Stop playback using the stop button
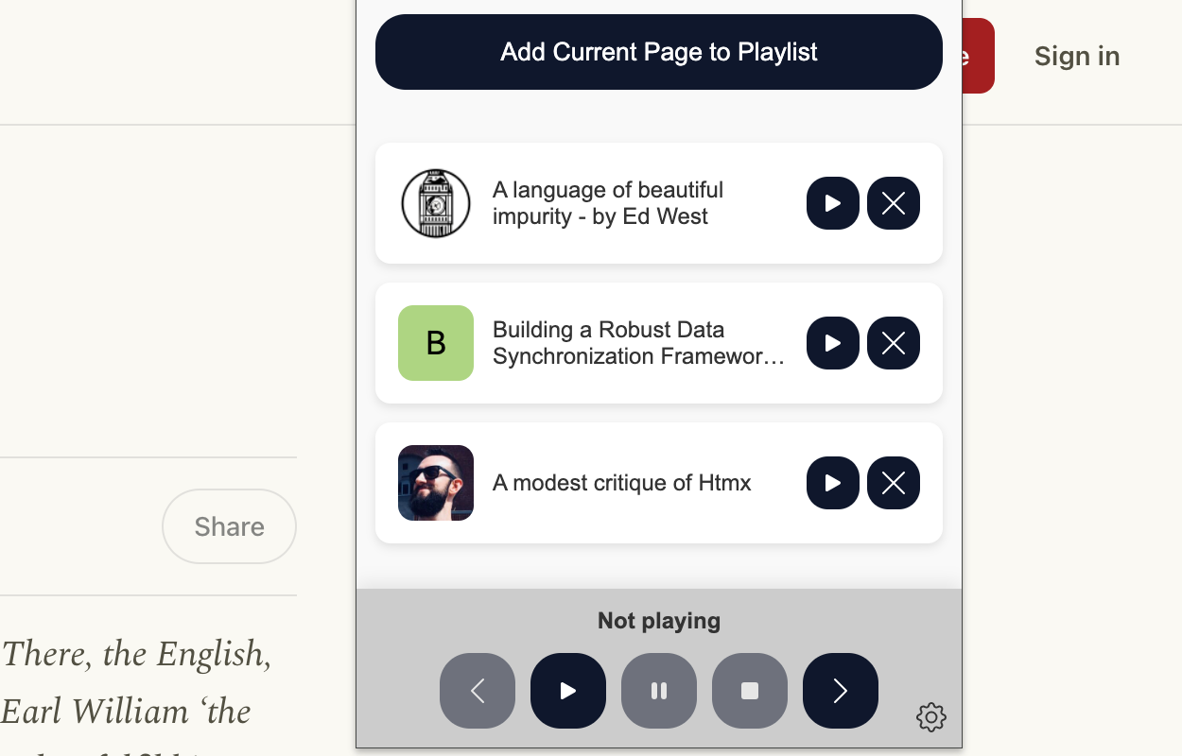The image size is (1182, 756). tap(750, 691)
